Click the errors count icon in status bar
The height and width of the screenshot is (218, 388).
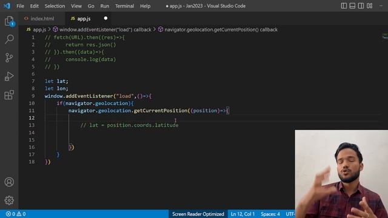pos(10,214)
